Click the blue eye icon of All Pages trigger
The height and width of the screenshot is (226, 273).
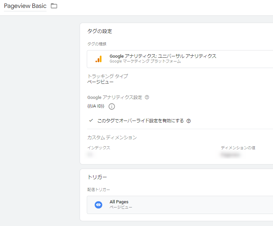pos(98,205)
